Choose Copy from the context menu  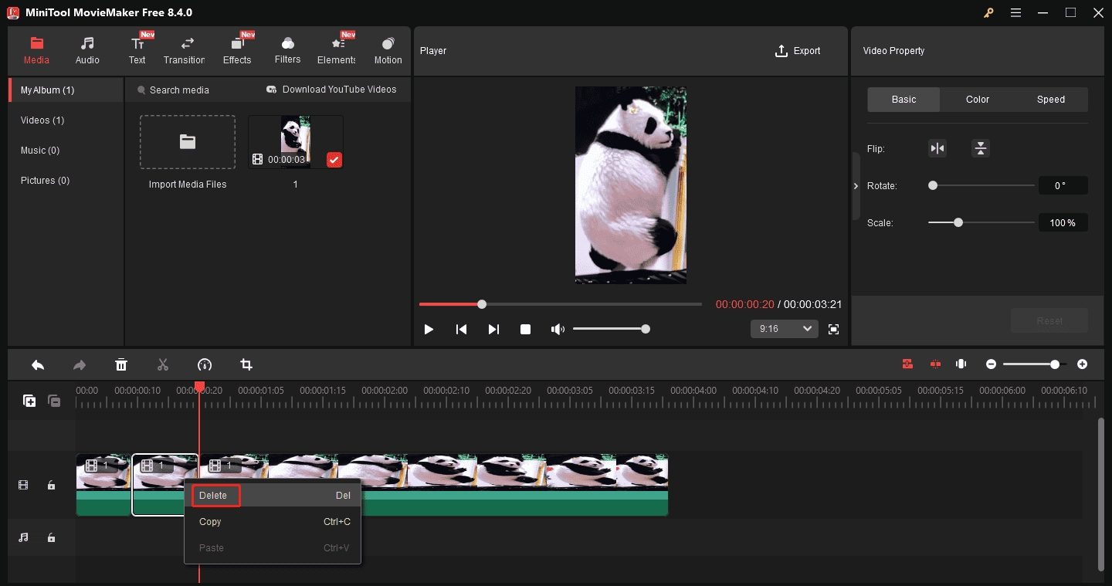(x=210, y=521)
